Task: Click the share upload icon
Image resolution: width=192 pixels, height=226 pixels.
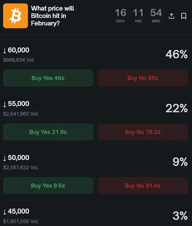Action: [171, 16]
